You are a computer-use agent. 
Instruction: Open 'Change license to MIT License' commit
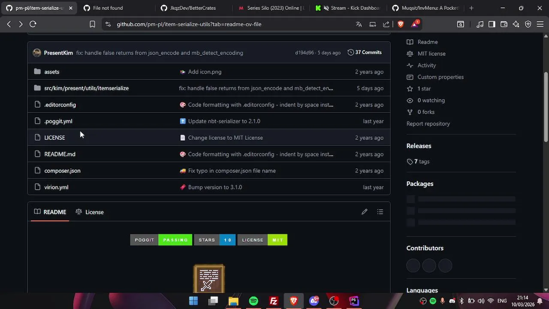(x=225, y=138)
